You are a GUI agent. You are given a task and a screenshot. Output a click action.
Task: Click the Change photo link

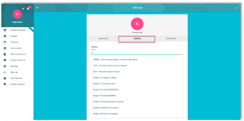[137, 32]
